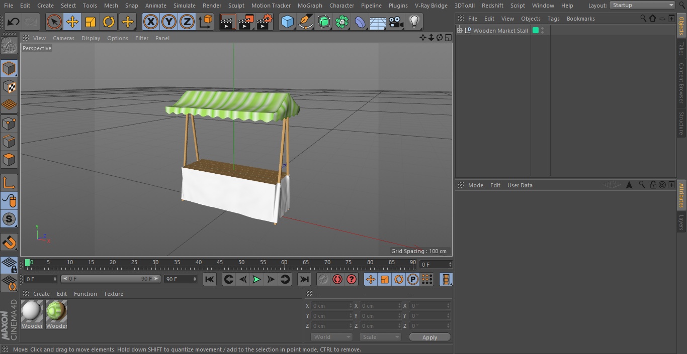The width and height of the screenshot is (687, 354).
Task: Activate the Rotate tool
Action: [x=109, y=22]
